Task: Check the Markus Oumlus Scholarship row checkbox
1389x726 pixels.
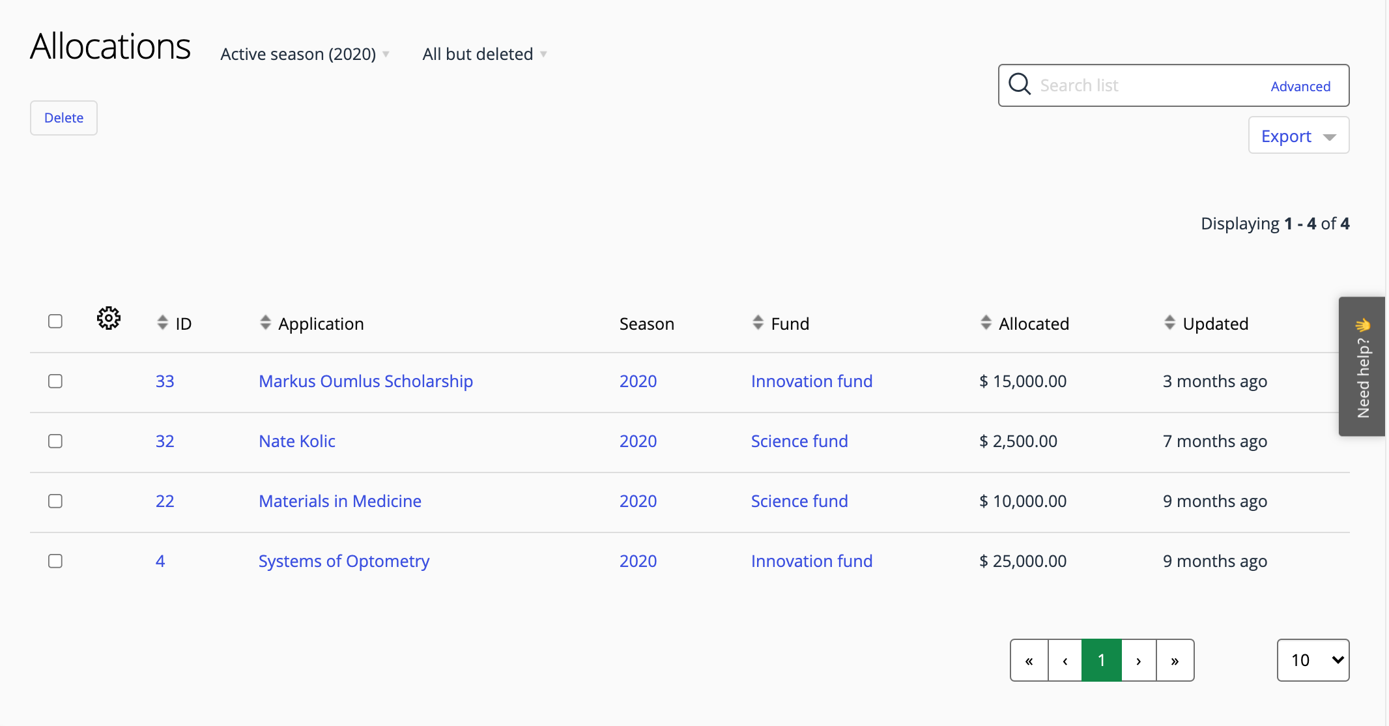Action: tap(55, 382)
